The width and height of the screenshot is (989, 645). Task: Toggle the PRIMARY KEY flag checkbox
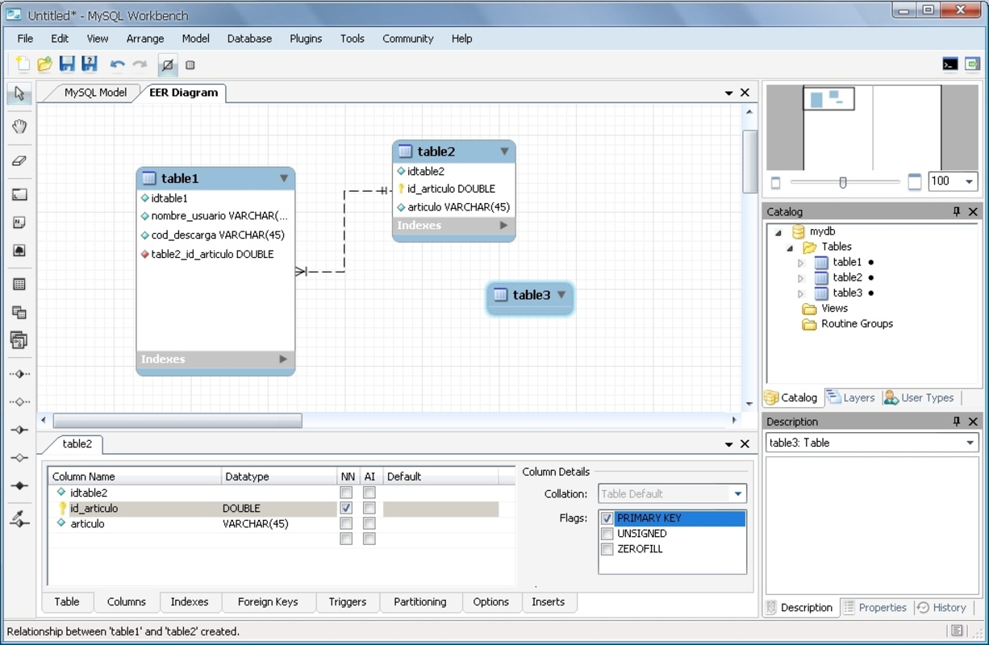[607, 518]
